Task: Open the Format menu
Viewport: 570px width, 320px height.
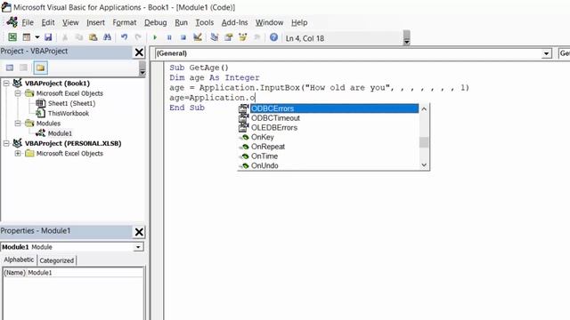Action: click(x=125, y=22)
